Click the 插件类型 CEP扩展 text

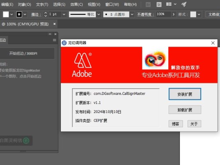(x=91, y=120)
